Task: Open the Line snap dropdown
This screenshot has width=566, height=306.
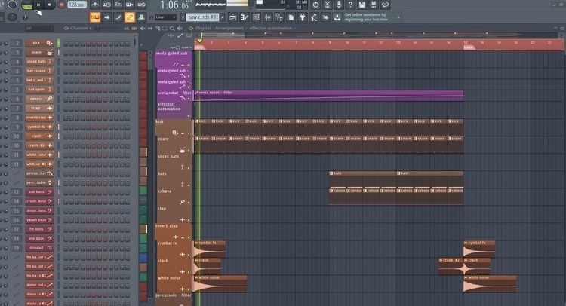Action: click(165, 17)
